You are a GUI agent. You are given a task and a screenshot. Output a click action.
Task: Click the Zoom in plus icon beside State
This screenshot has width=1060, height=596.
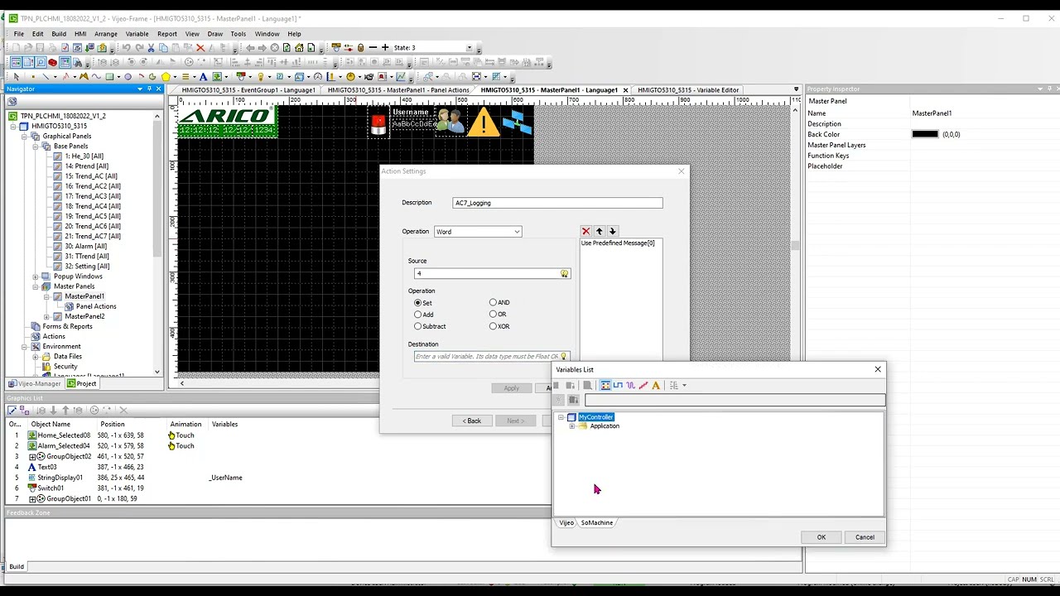385,47
